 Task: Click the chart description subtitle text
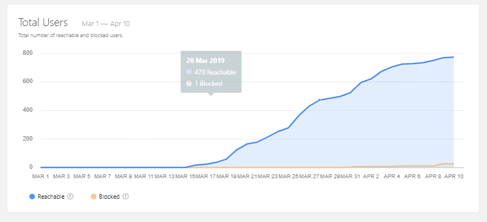point(71,35)
